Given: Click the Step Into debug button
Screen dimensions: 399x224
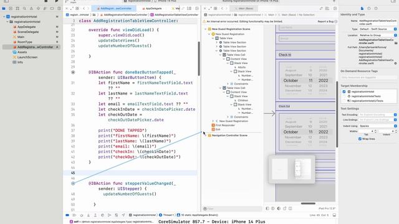Looking at the screenshot, I should coord(89,215).
